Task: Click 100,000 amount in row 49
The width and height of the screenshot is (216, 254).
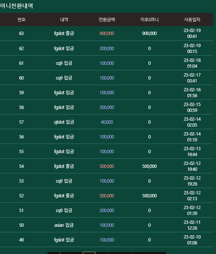Action: pyautogui.click(x=107, y=240)
